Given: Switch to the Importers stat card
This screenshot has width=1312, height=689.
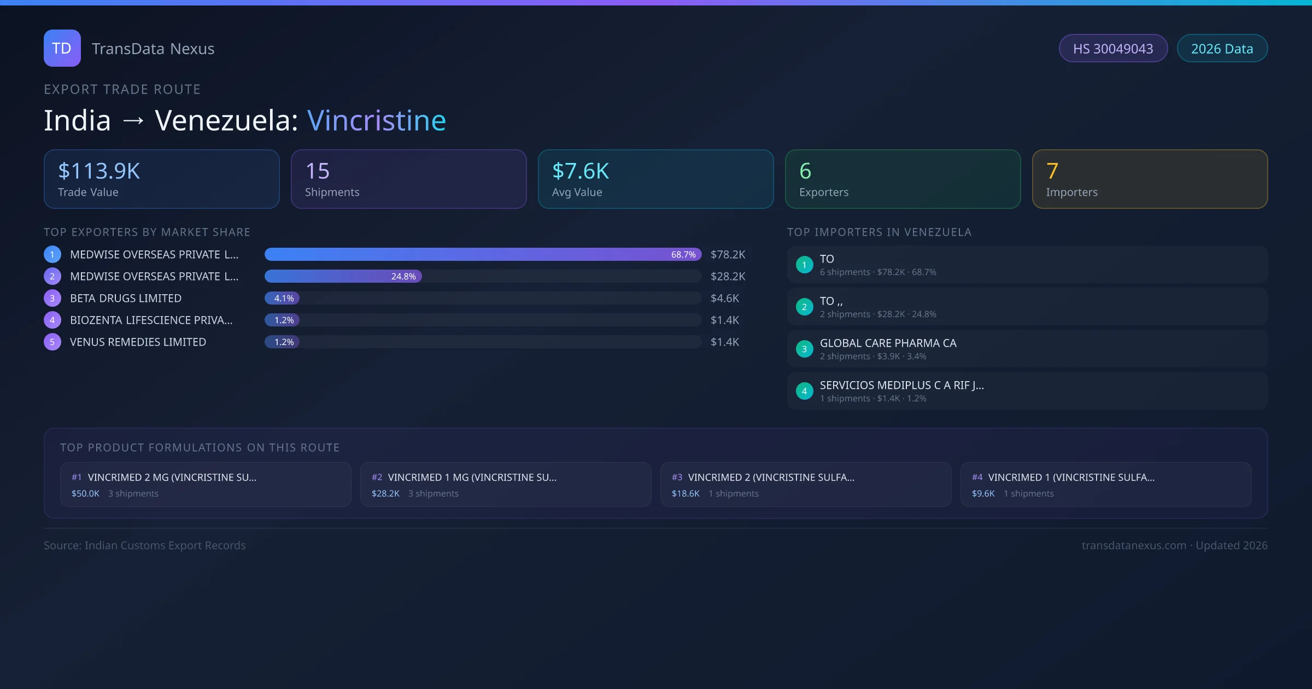Looking at the screenshot, I should (x=1150, y=179).
